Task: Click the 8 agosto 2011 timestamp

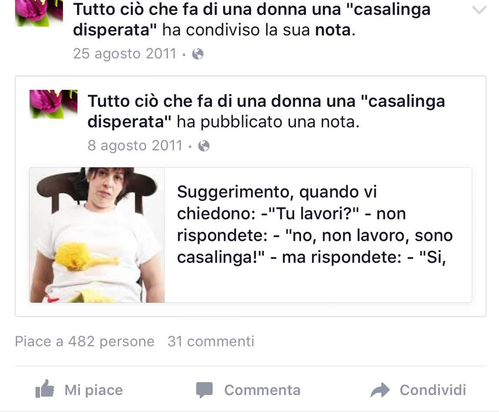Action: pyautogui.click(x=135, y=146)
